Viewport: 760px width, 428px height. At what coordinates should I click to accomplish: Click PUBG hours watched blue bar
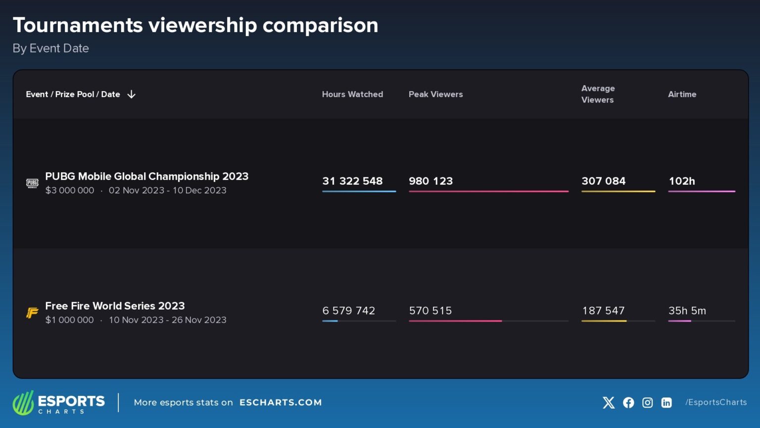click(x=359, y=191)
